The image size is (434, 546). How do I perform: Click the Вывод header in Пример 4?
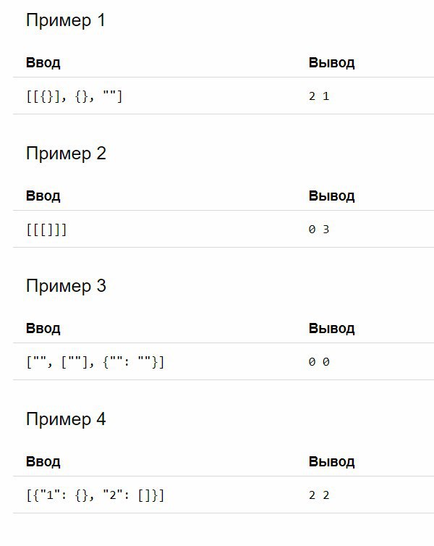(x=331, y=462)
